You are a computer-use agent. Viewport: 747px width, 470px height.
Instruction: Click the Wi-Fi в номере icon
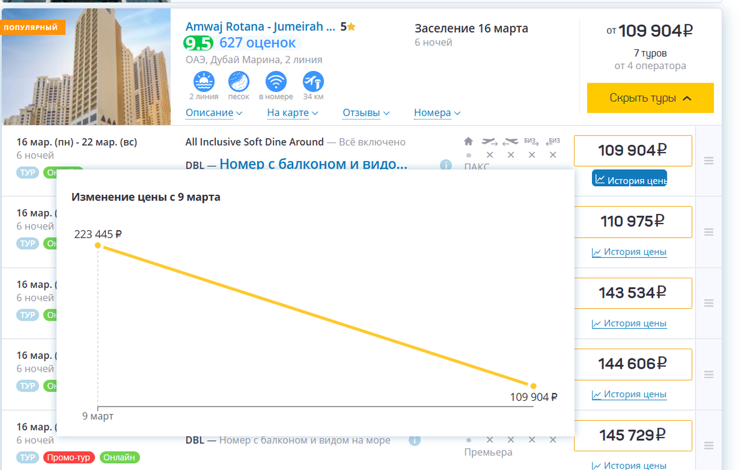276,82
